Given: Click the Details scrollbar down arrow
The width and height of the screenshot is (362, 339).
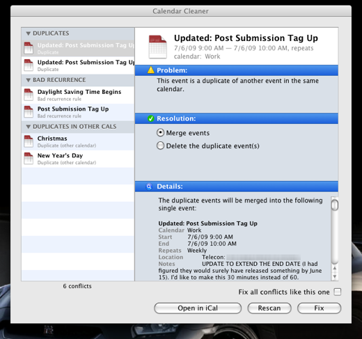Looking at the screenshot, I should pyautogui.click(x=334, y=276).
